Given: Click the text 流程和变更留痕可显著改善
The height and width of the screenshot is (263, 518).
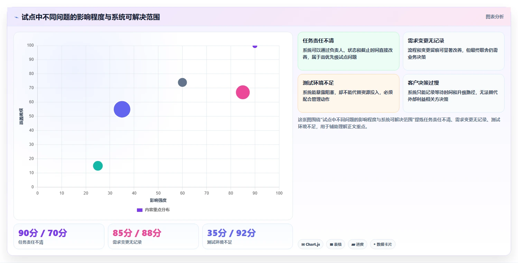Looking at the screenshot, I should (435, 50).
